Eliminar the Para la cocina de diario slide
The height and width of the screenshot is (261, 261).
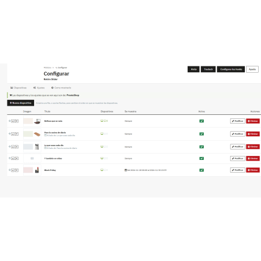pyautogui.click(x=253, y=134)
